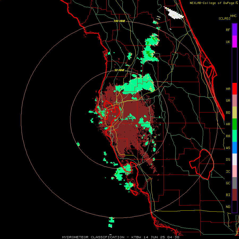
Task: Click the WS legend label text
Action: tap(228, 148)
